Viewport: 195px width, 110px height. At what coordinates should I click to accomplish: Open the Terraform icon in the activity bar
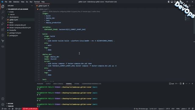point(3,41)
